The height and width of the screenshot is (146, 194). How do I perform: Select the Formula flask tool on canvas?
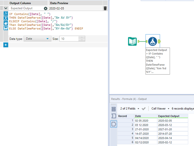coord(153,41)
